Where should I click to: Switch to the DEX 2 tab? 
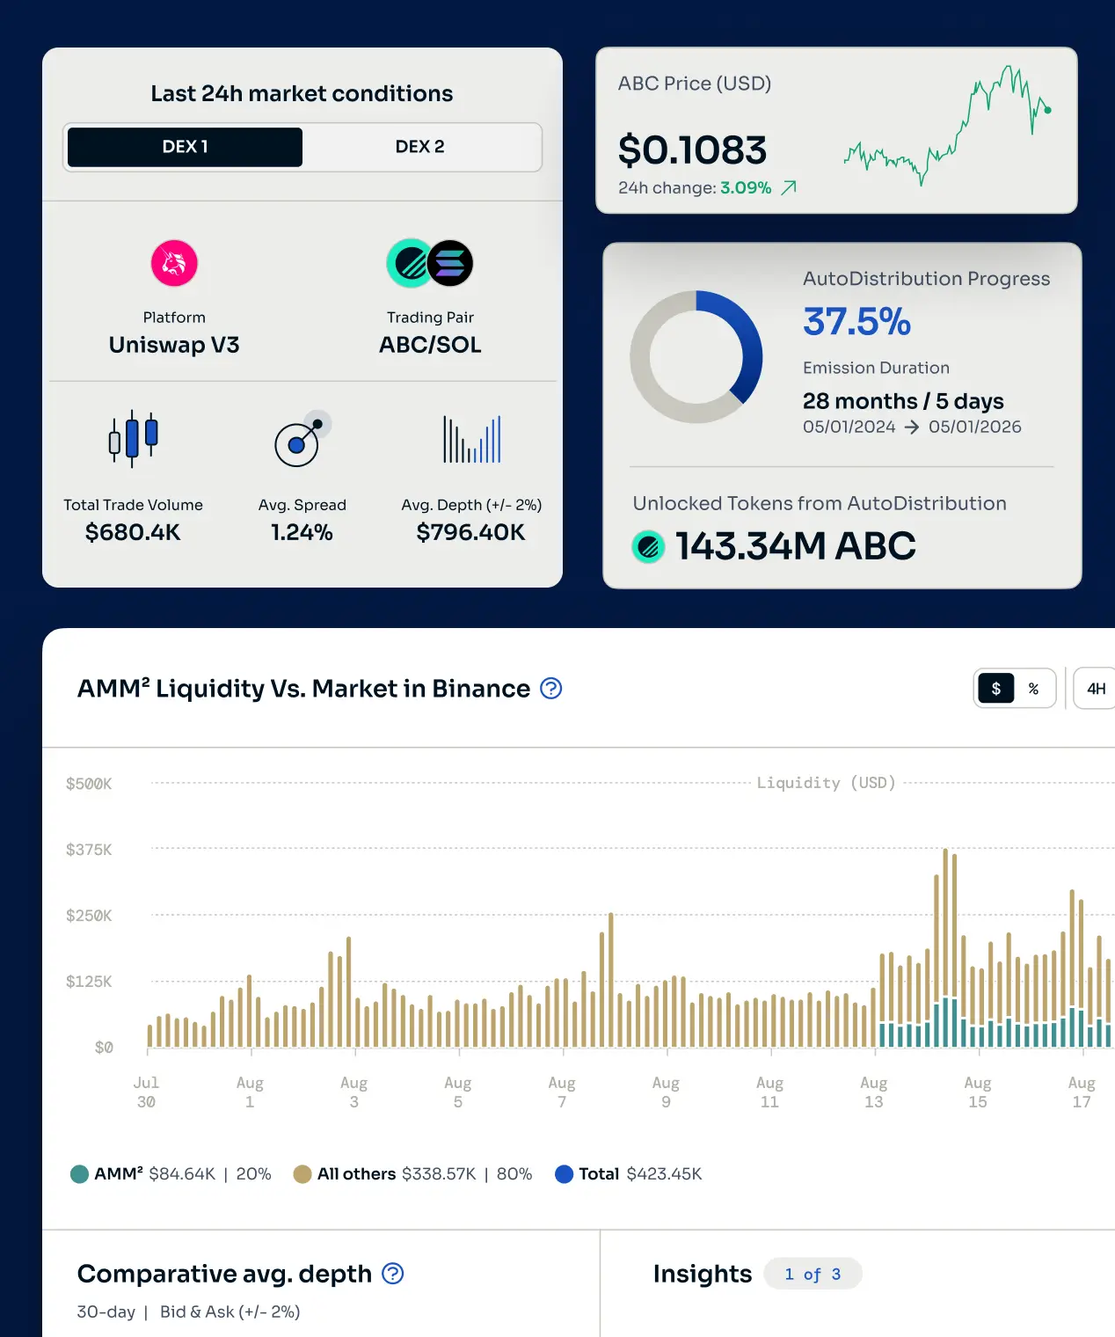pyautogui.click(x=420, y=147)
